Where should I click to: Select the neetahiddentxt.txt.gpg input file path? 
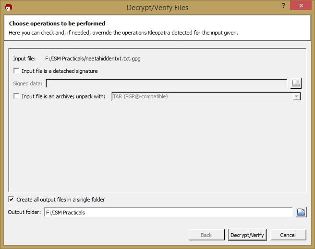coord(89,59)
